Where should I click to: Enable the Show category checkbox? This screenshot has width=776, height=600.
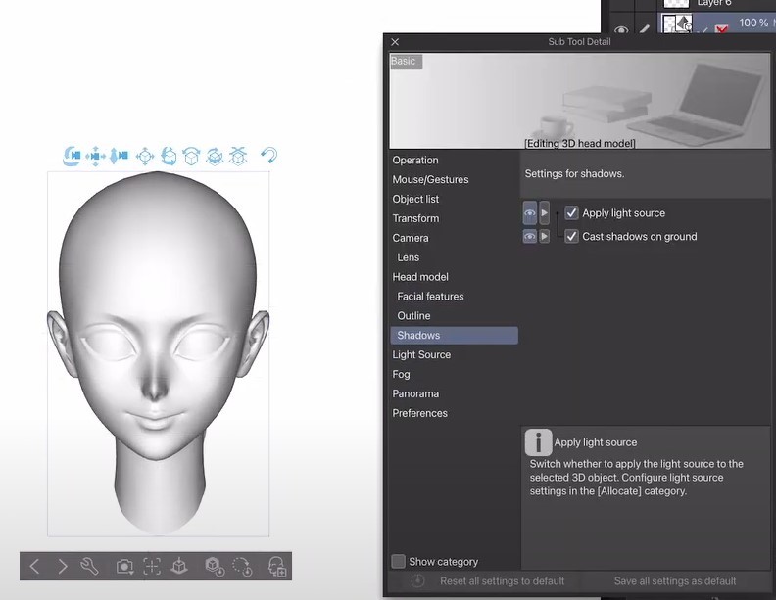tap(399, 562)
